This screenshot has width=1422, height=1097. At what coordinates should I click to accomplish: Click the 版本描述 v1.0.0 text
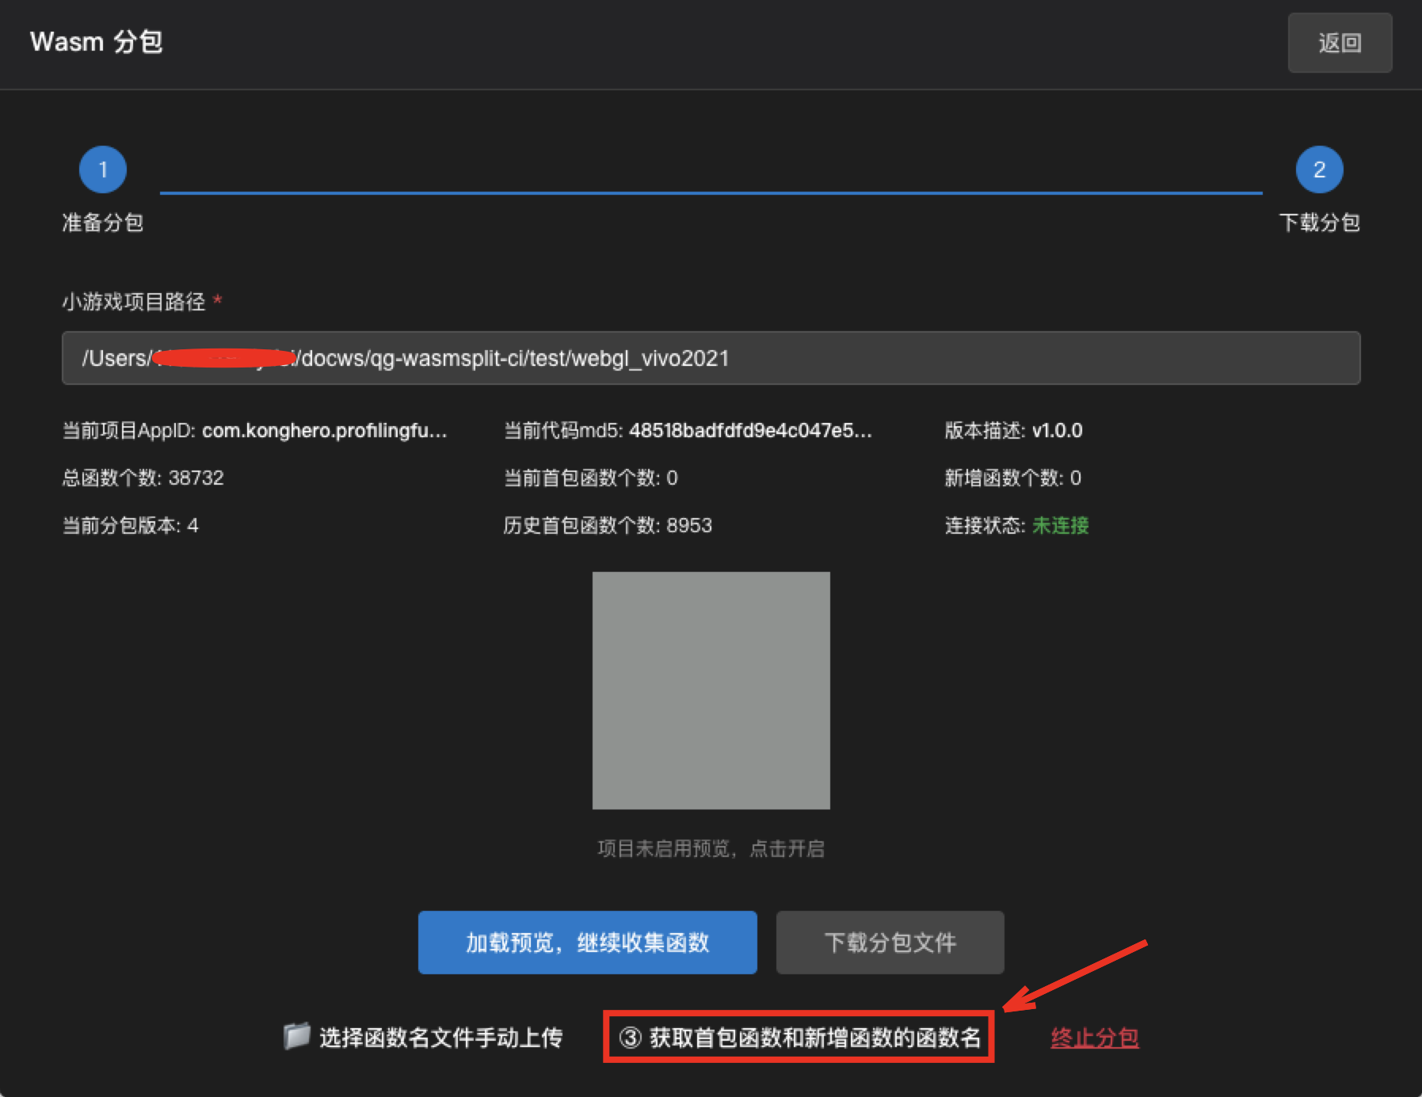[x=1056, y=431]
